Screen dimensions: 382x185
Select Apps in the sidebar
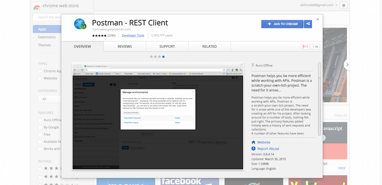tap(47, 29)
